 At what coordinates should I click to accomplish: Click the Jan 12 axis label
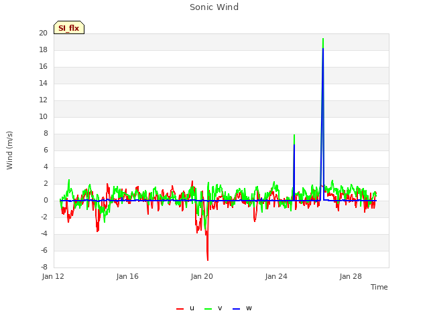click(x=53, y=276)
